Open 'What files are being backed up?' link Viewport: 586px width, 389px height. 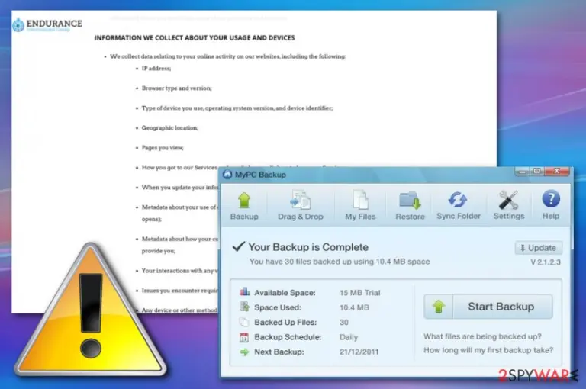pyautogui.click(x=482, y=336)
